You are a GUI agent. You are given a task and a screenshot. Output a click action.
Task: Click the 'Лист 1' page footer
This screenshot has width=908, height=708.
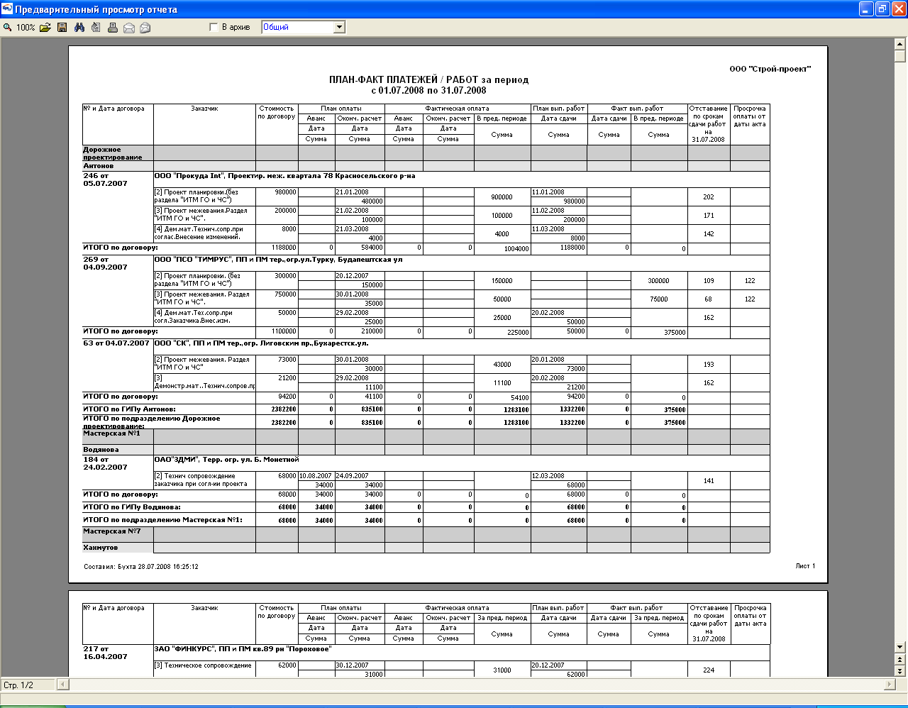click(x=805, y=566)
